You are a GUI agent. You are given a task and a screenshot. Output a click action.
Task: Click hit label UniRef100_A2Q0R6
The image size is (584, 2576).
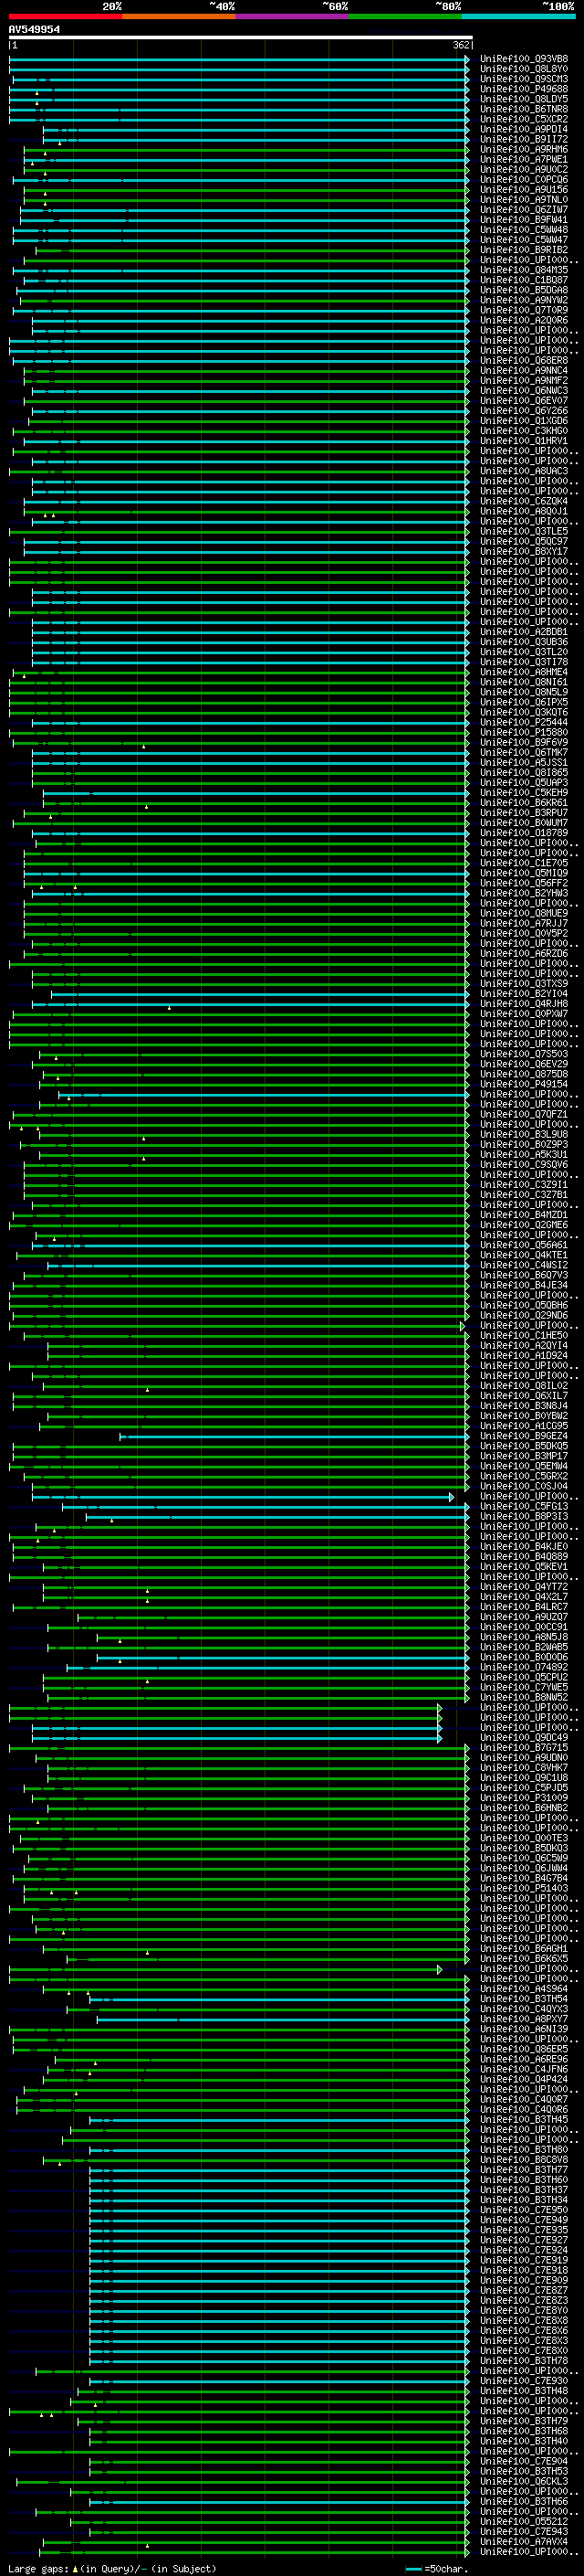click(523, 320)
